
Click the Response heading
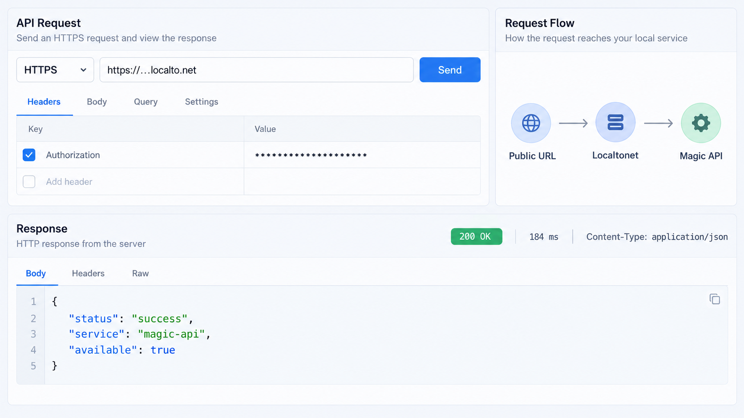[x=42, y=229]
